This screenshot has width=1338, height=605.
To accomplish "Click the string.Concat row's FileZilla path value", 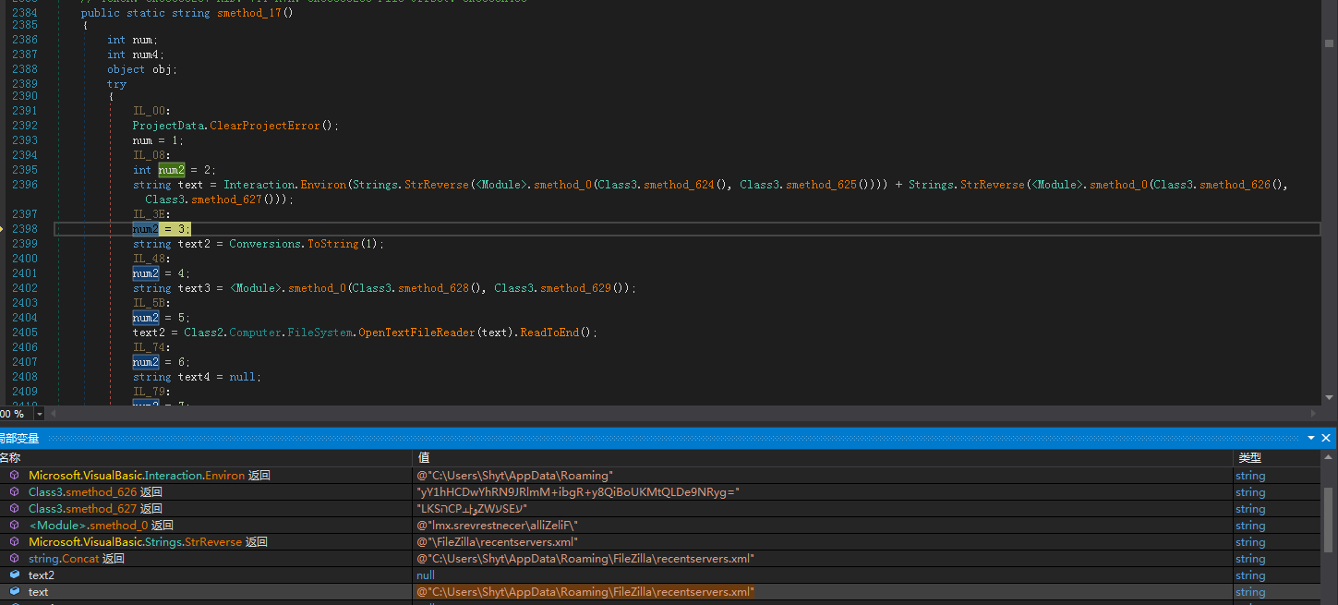I will click(585, 559).
